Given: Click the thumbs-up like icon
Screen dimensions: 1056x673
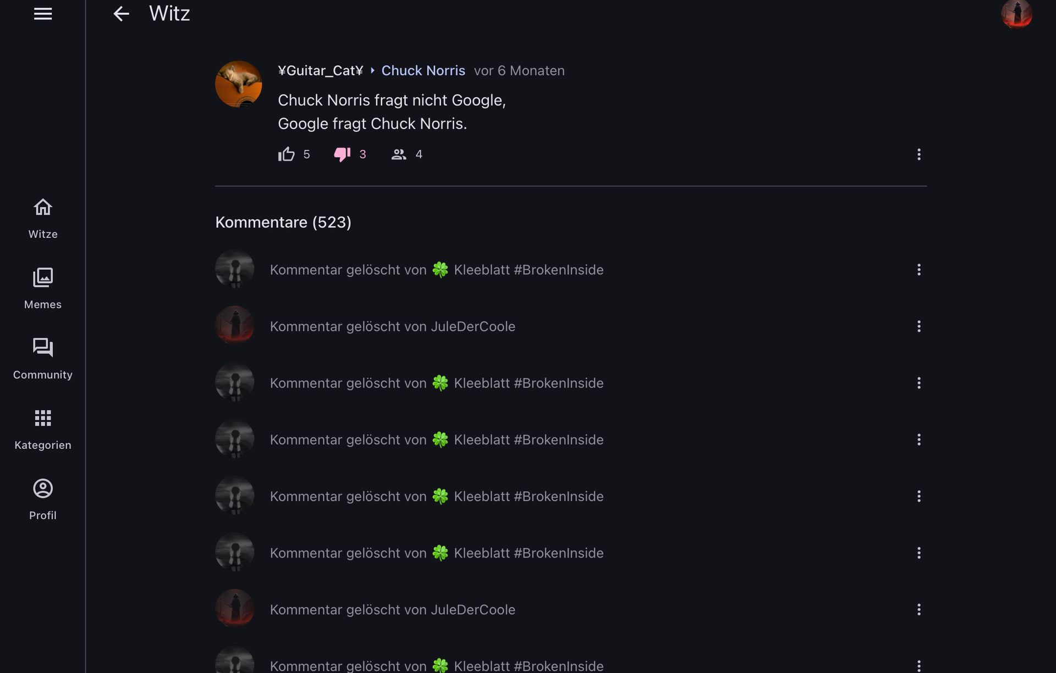Looking at the screenshot, I should (286, 154).
